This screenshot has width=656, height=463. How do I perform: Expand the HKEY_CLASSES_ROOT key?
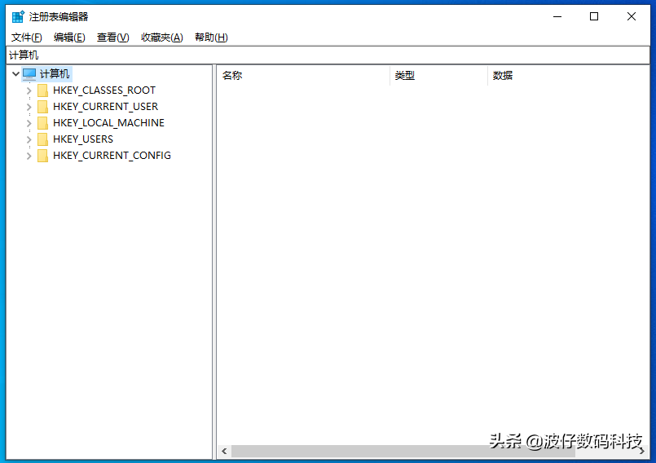click(29, 90)
